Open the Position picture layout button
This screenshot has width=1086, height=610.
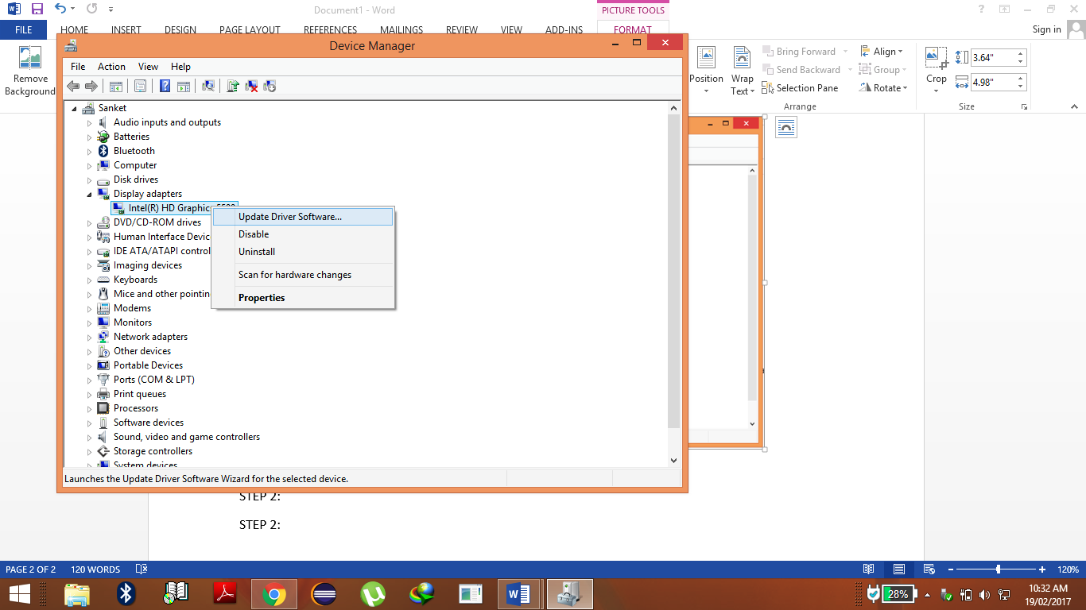[x=706, y=71]
